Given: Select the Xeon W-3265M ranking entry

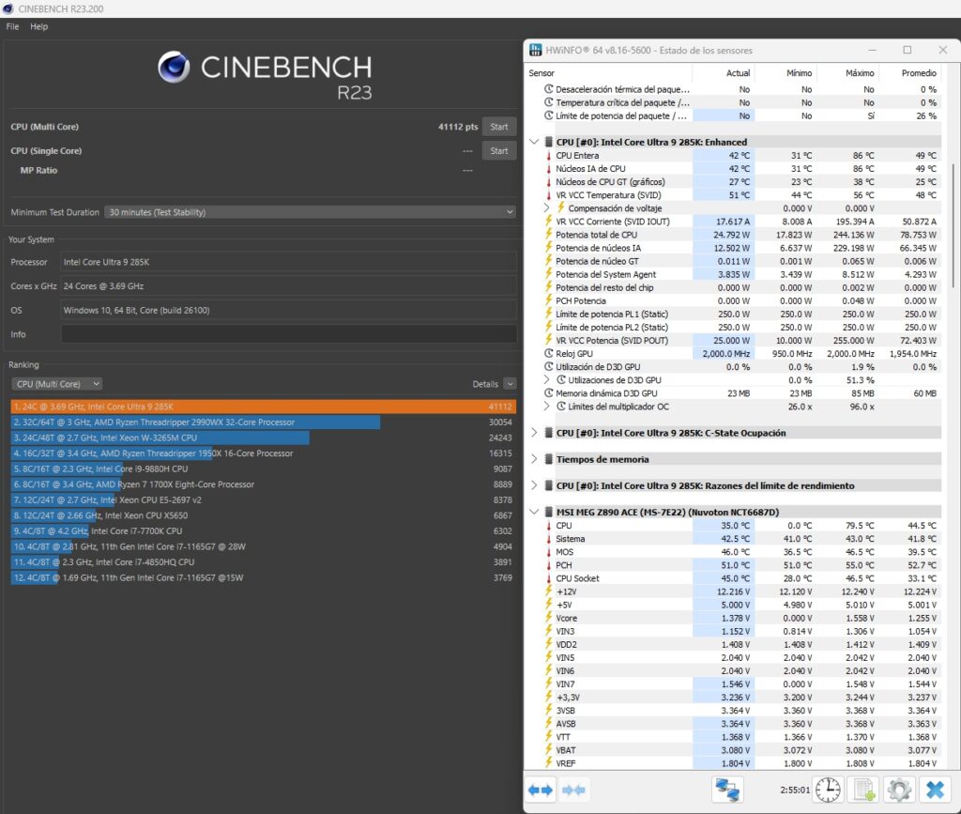Looking at the screenshot, I should tap(264, 438).
